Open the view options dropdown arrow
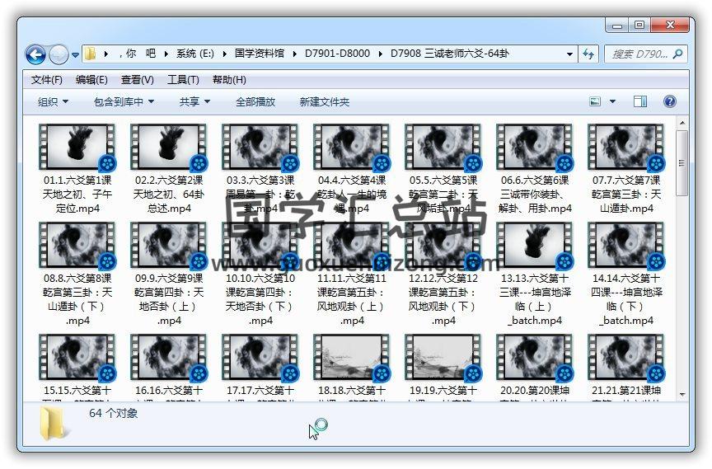Image resolution: width=712 pixels, height=469 pixels. click(612, 101)
